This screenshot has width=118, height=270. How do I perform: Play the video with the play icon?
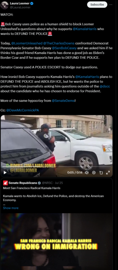(5, 173)
